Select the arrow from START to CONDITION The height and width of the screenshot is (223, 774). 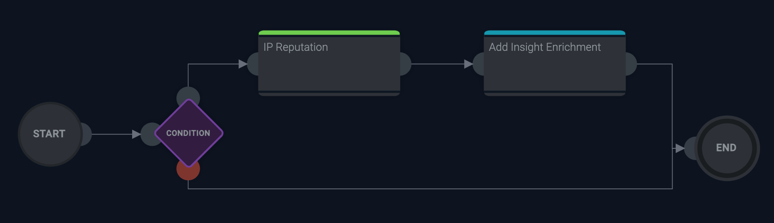click(x=113, y=134)
